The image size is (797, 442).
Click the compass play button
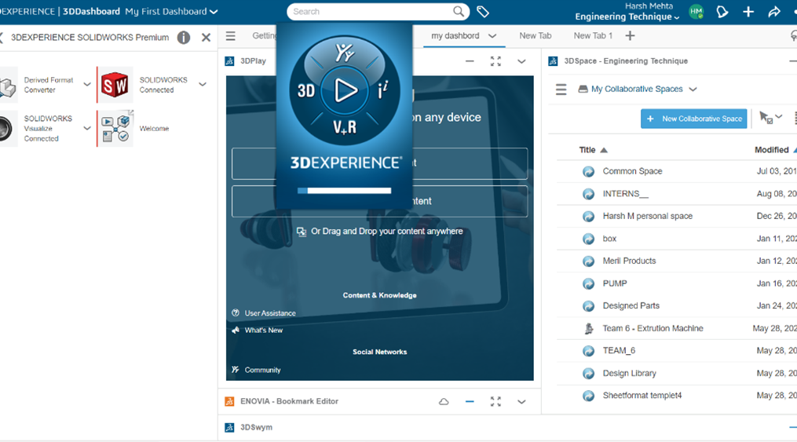pyautogui.click(x=345, y=90)
